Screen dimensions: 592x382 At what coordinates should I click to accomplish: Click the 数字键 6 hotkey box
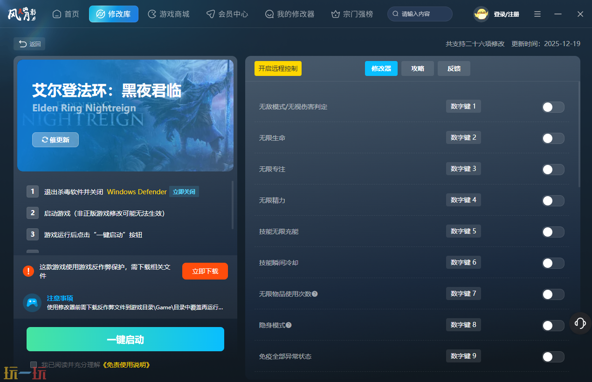point(463,262)
